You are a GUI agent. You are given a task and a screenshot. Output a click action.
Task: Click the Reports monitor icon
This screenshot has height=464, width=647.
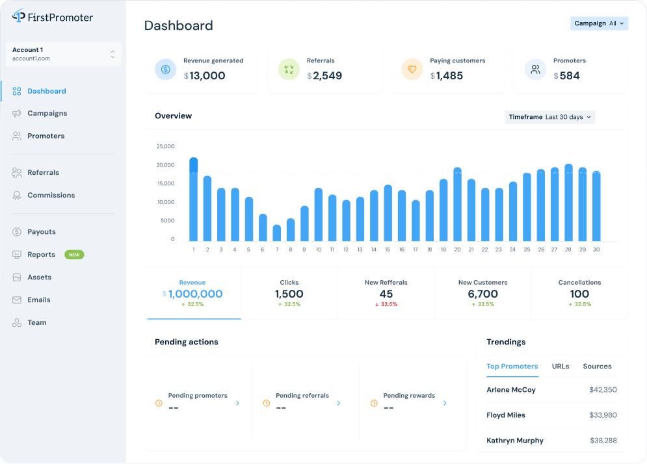point(16,255)
